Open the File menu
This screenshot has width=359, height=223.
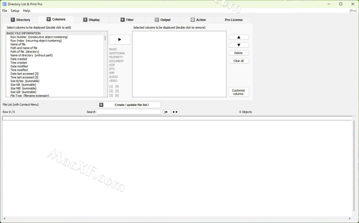(x=5, y=11)
